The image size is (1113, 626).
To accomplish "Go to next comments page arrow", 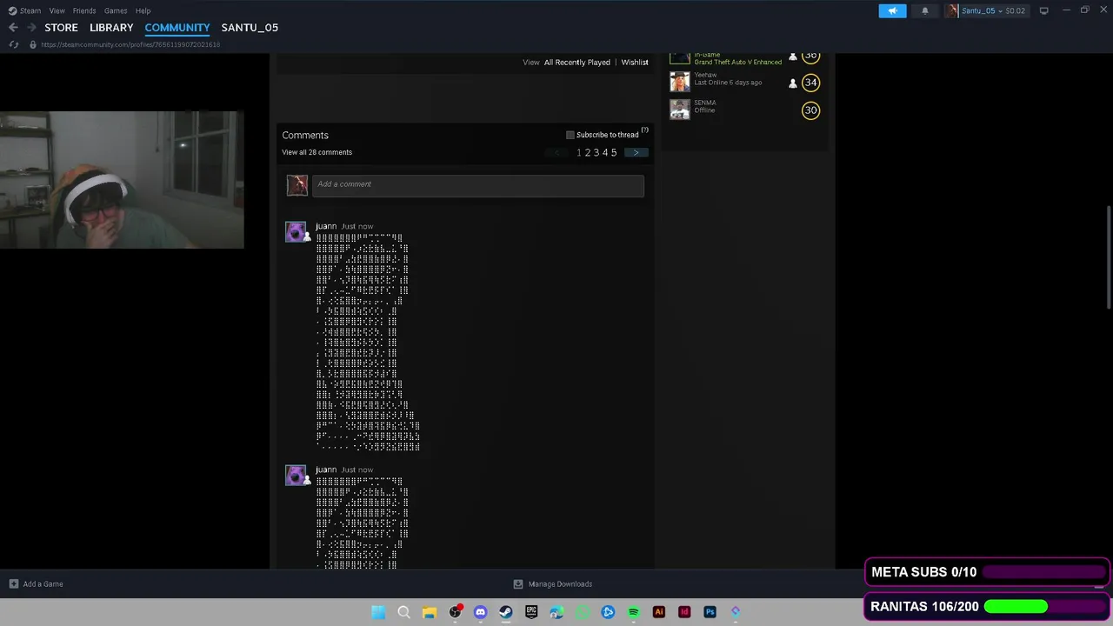I will coord(636,153).
